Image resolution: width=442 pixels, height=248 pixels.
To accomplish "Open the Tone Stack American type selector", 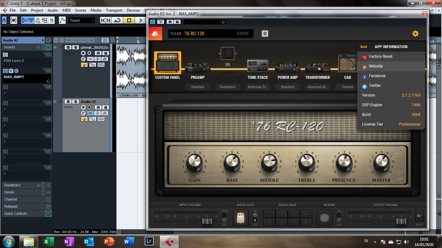I will [258, 87].
